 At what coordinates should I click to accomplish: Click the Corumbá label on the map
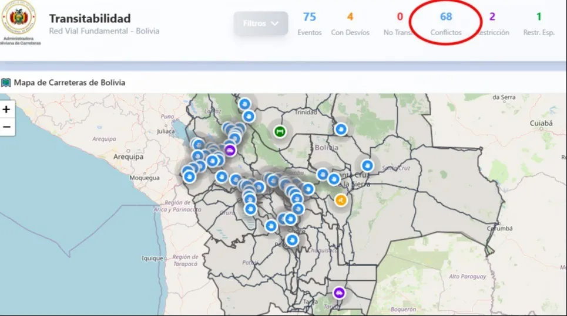499,228
